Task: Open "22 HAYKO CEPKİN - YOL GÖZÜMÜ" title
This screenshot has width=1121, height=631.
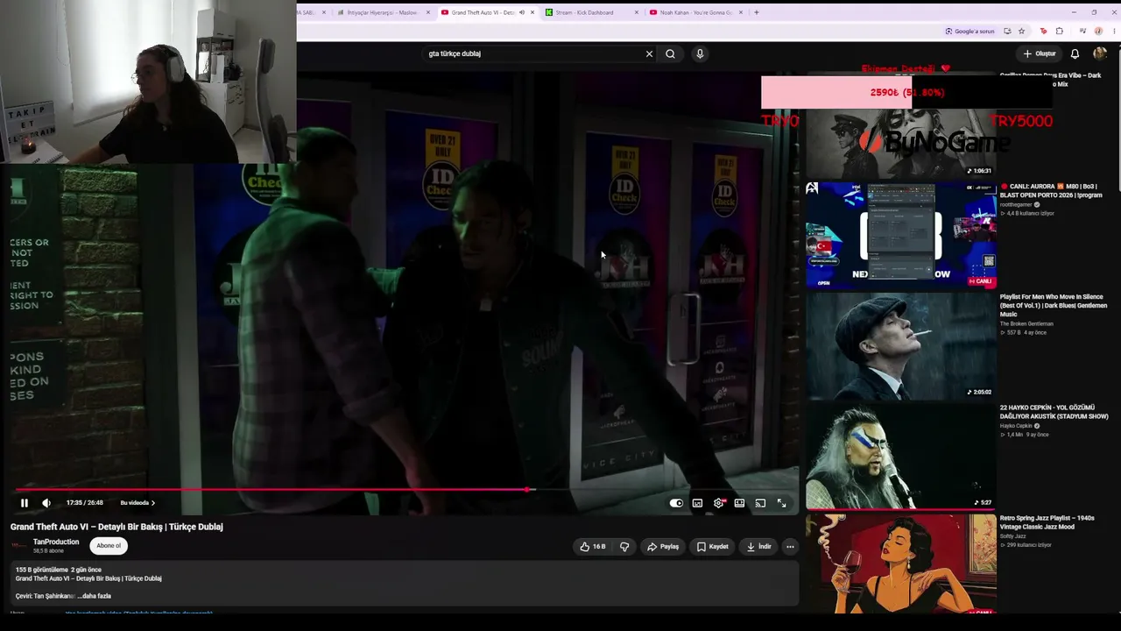Action: coord(1054,412)
